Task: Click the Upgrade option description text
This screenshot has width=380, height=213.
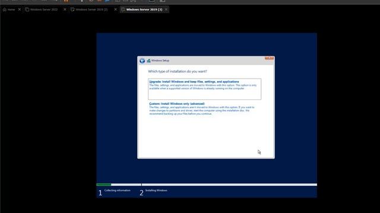Action: tap(203, 87)
